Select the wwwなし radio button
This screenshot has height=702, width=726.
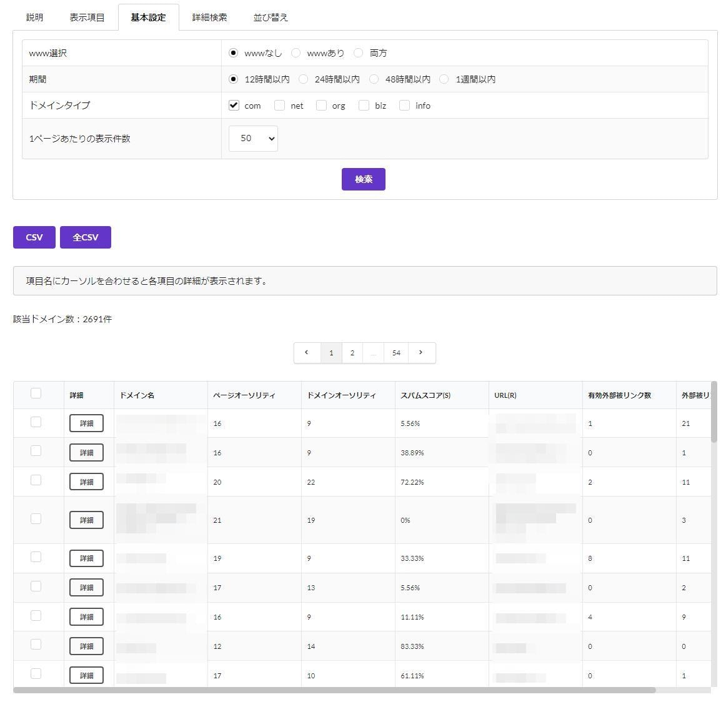[x=234, y=52]
